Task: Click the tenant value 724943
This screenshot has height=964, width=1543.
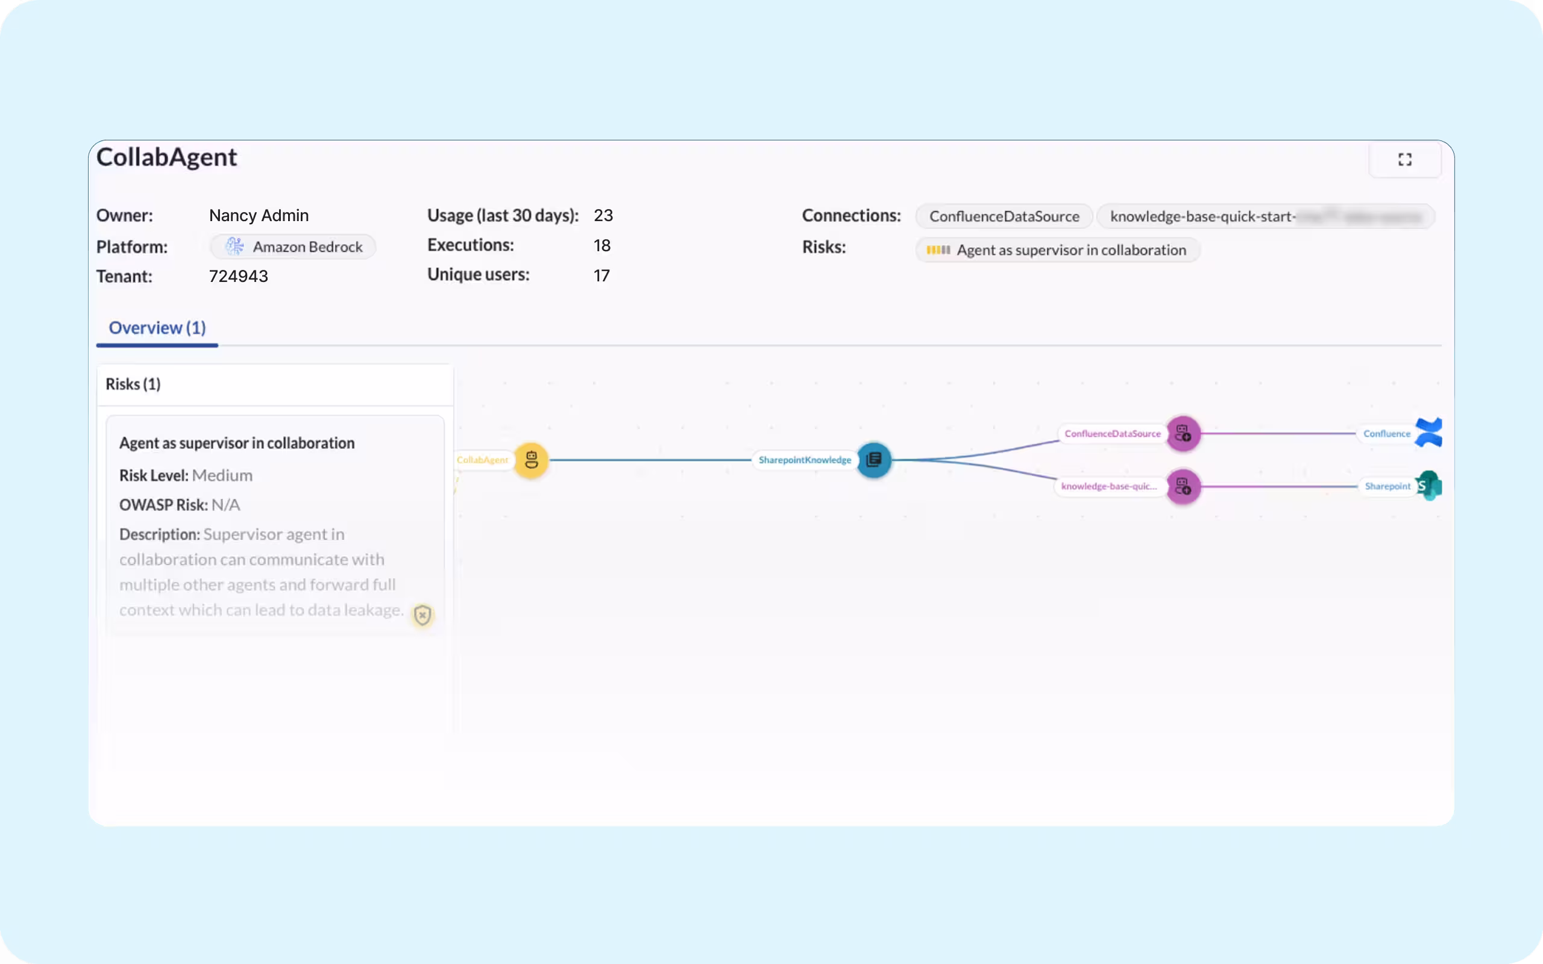Action: pyautogui.click(x=239, y=276)
